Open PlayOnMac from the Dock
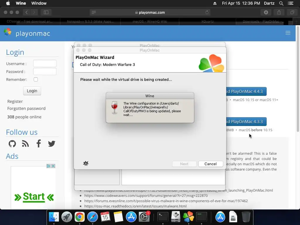Viewport: 300px width, 225px height. pos(188,217)
